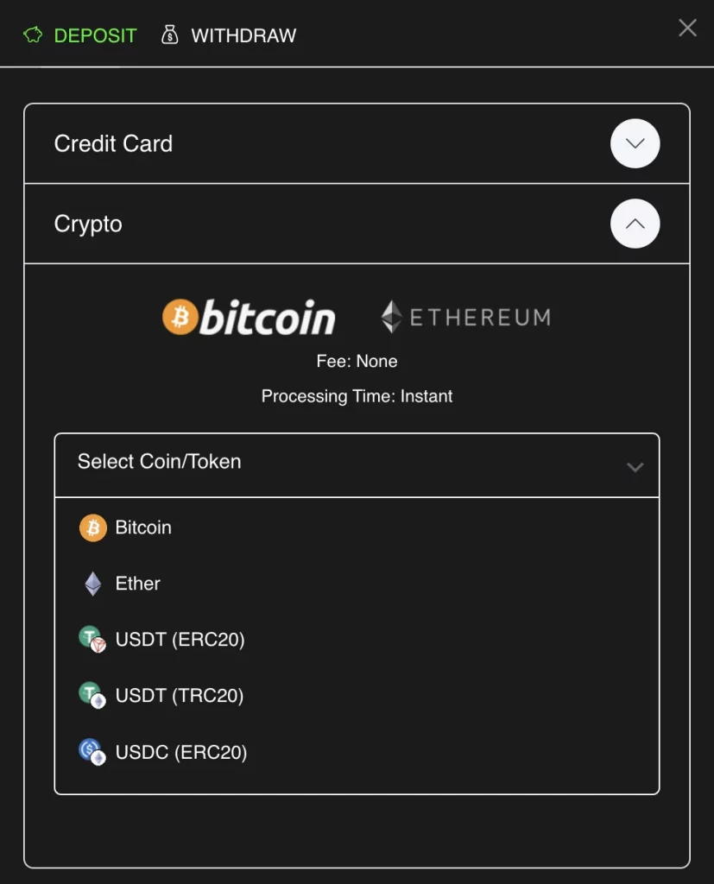
Task: Select USDT (TRC20) from the list
Action: (181, 695)
